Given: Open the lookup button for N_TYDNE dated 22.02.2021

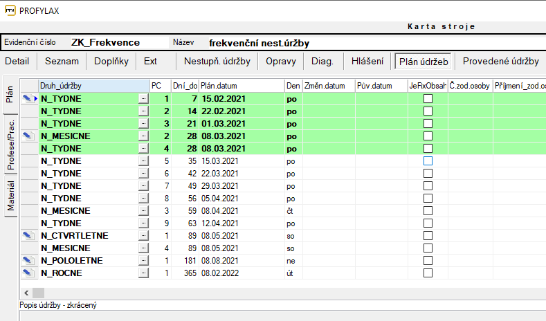Looking at the screenshot, I should coord(143,111).
